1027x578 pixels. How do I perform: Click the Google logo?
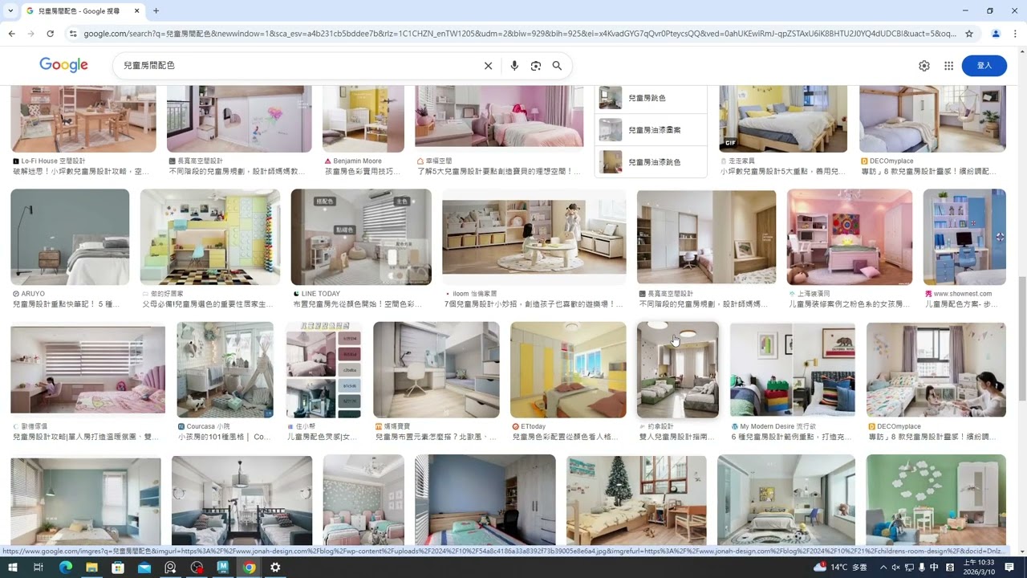coord(63,65)
